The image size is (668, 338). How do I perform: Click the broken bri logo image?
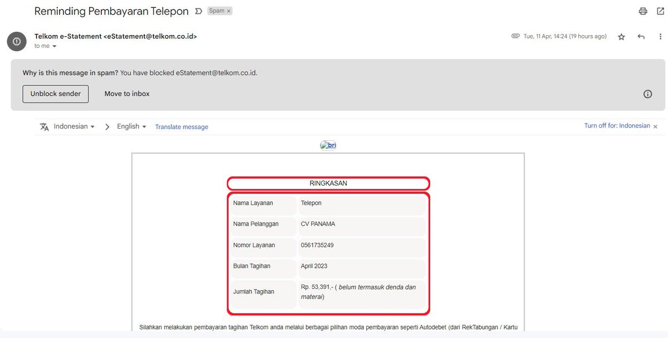pyautogui.click(x=328, y=145)
